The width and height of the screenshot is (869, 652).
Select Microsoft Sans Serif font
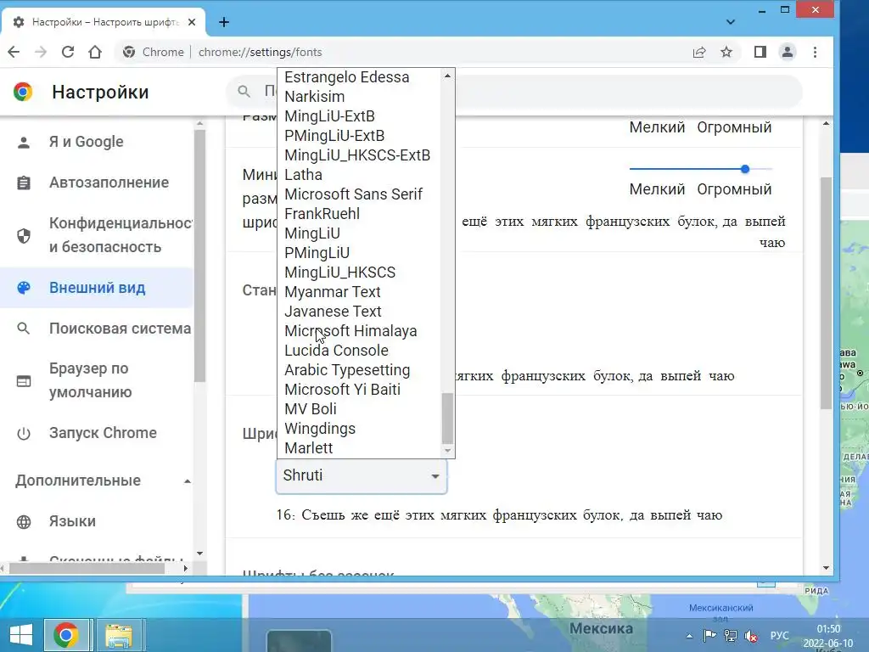359,194
